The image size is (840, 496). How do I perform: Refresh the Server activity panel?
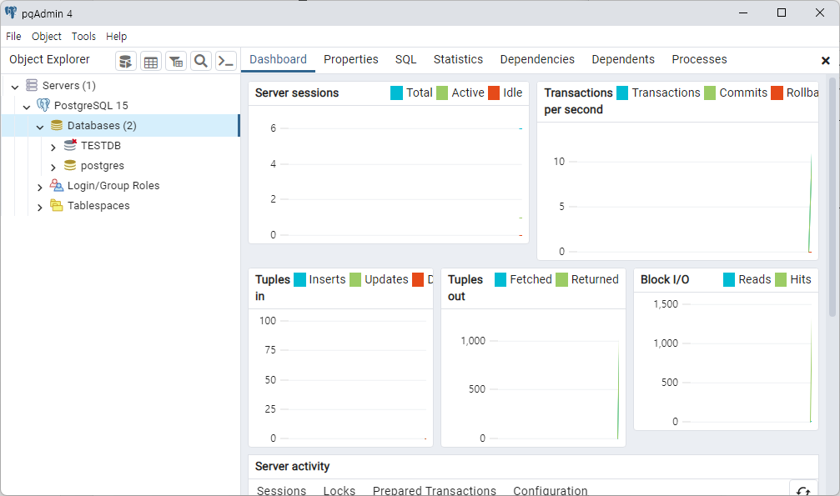pos(803,489)
